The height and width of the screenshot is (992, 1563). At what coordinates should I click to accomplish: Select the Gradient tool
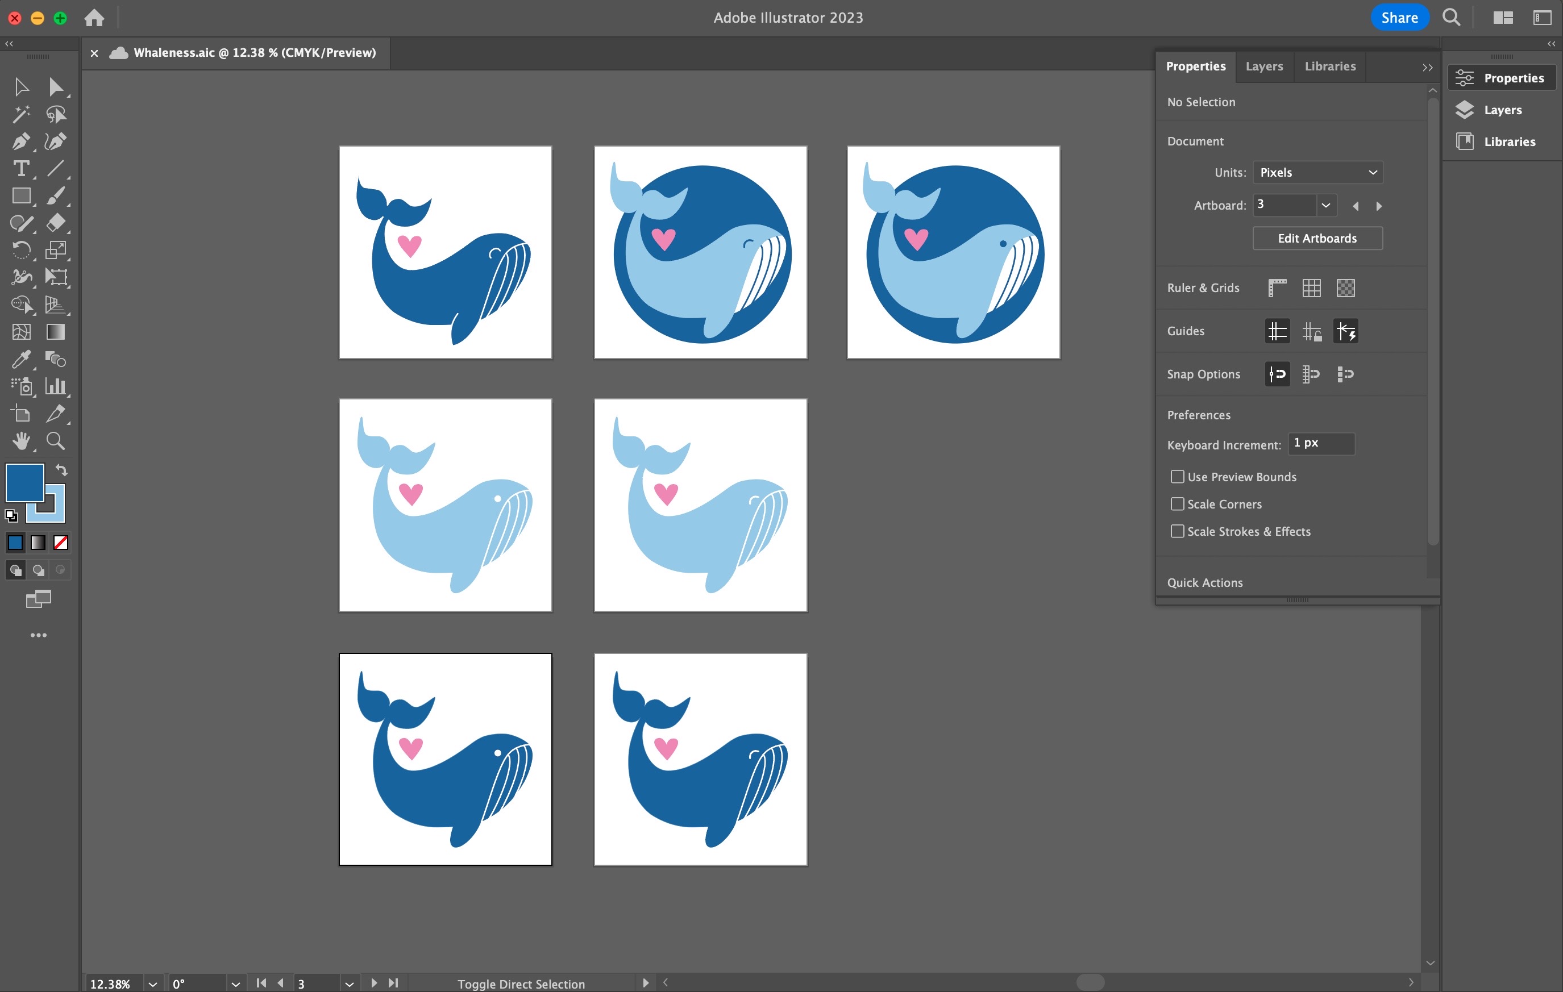(x=55, y=332)
